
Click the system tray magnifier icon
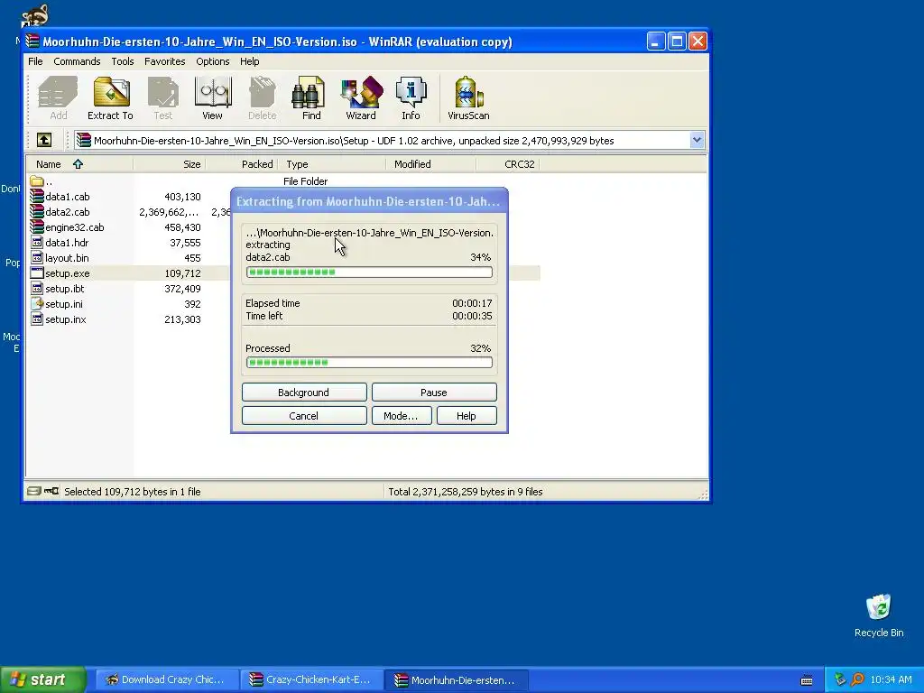[857, 679]
